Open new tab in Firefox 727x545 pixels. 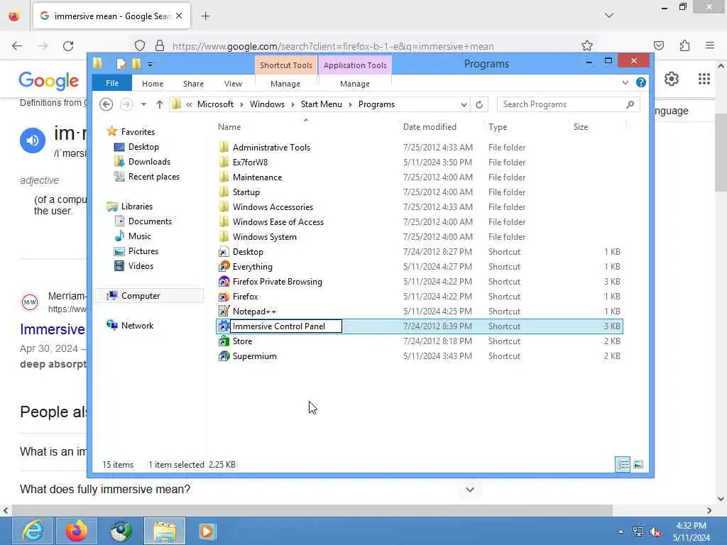click(206, 16)
